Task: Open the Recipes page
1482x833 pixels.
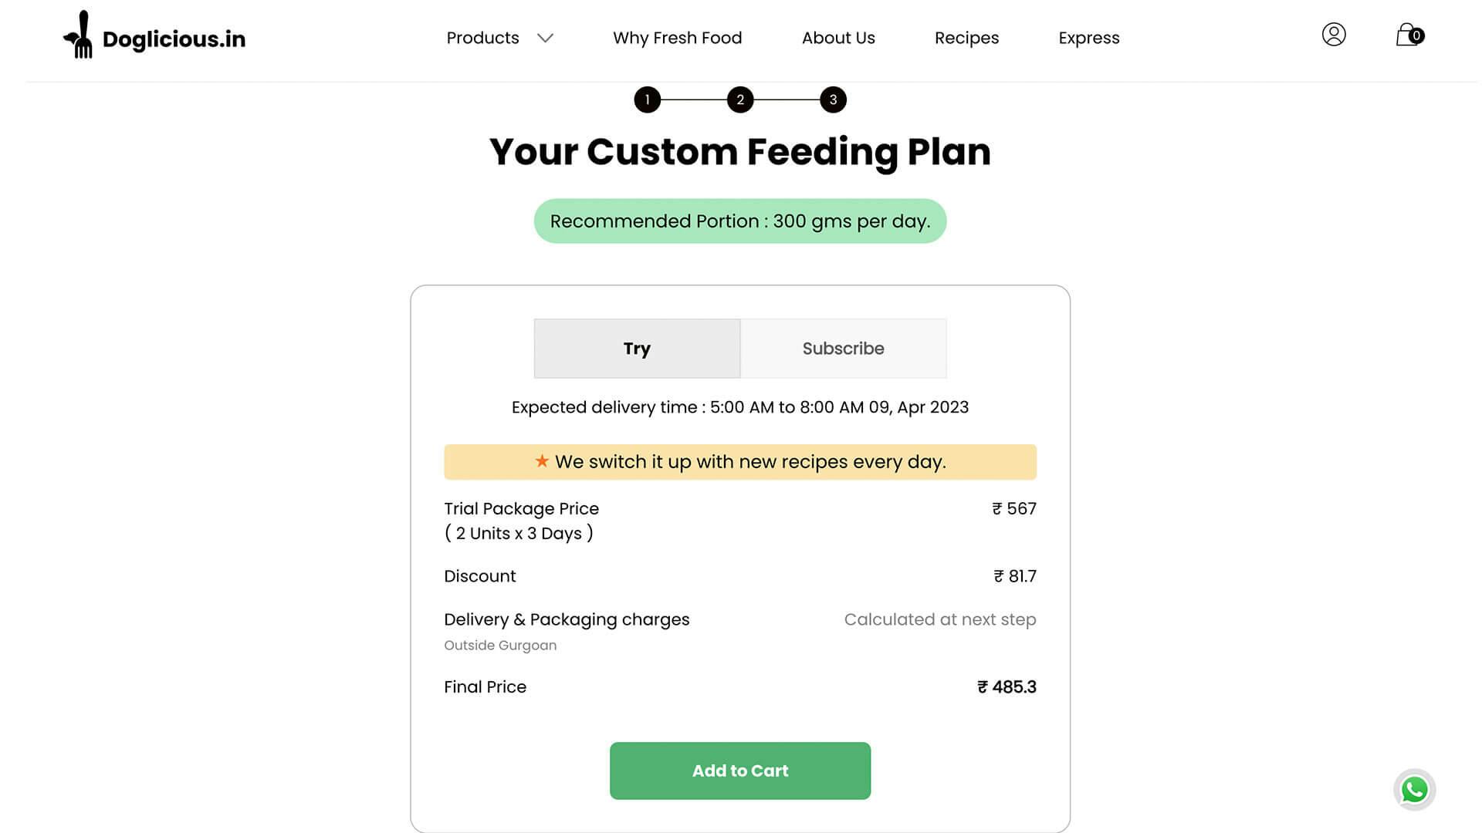Action: pos(966,38)
